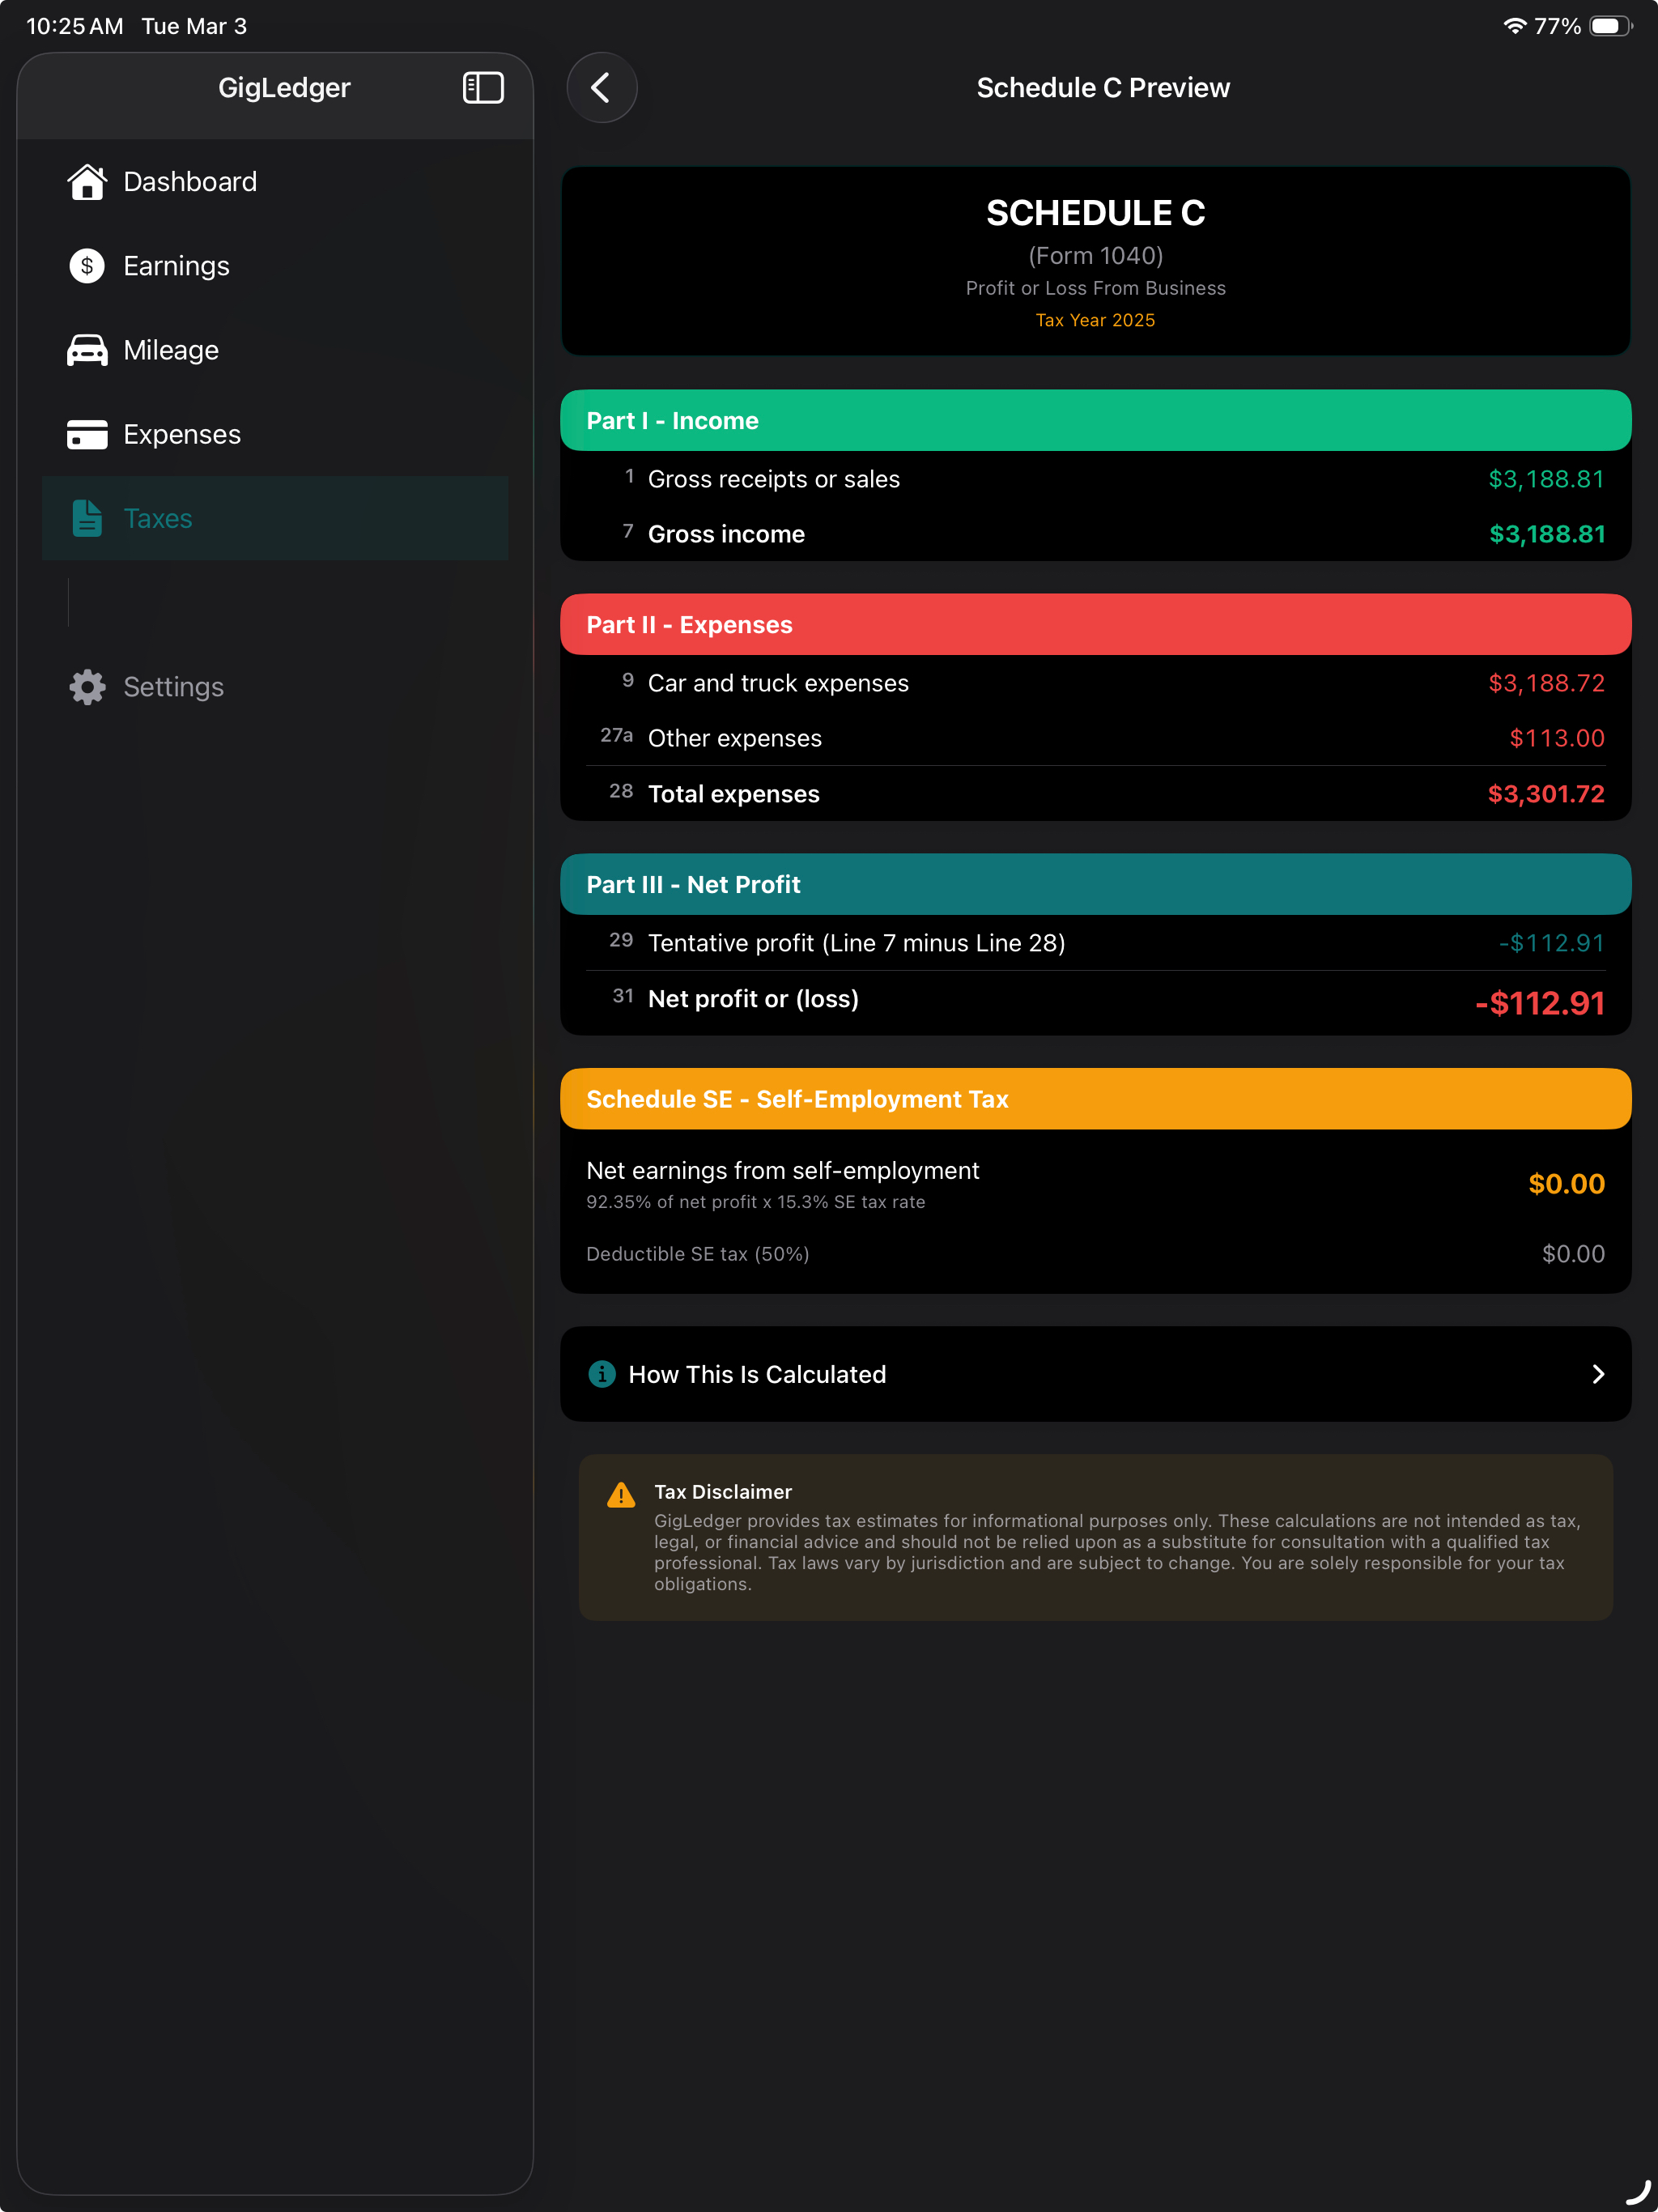Click the Part III - Net Profit header

pos(1096,884)
